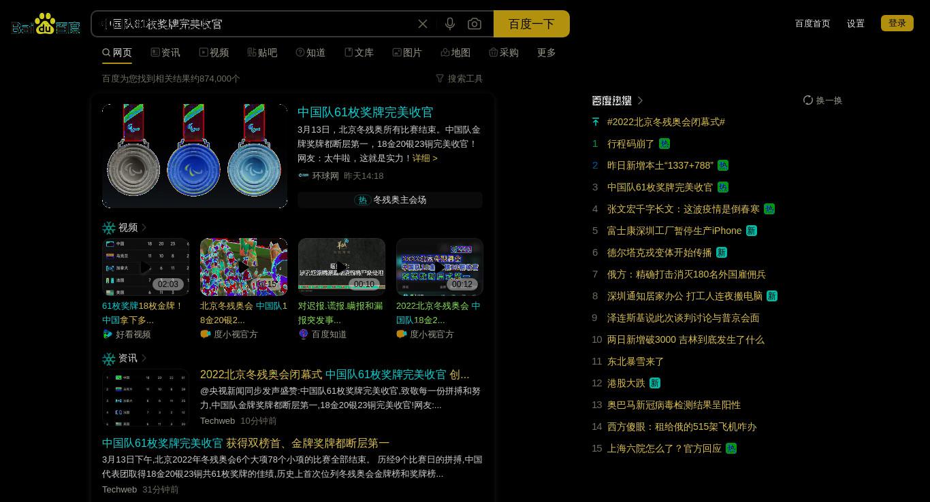Open hot search 俄方：精确打击消灭180名外国雇佣兵
The height and width of the screenshot is (502, 930).
(x=686, y=274)
